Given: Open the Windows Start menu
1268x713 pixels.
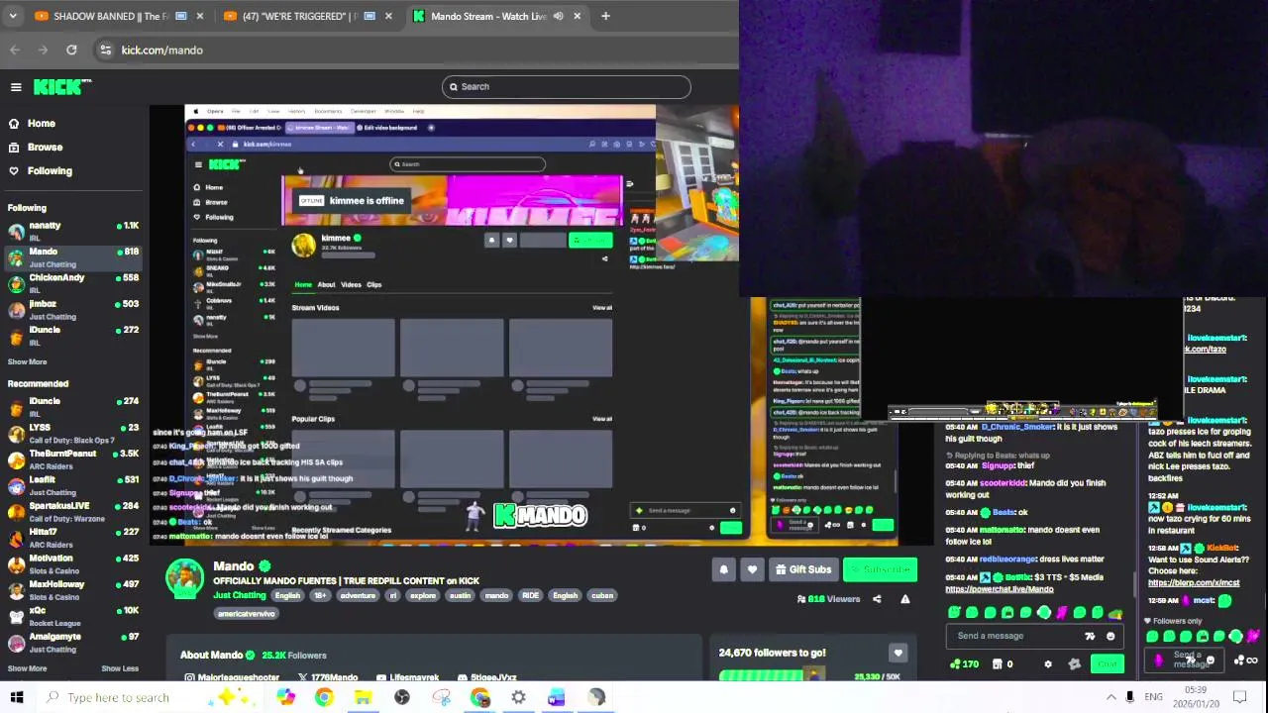Looking at the screenshot, I should tap(16, 697).
